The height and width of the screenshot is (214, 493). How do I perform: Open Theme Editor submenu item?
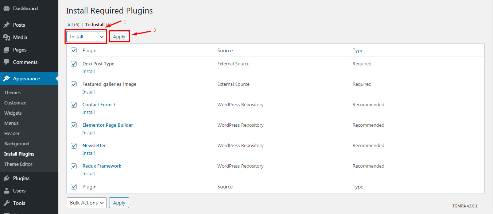tap(18, 164)
